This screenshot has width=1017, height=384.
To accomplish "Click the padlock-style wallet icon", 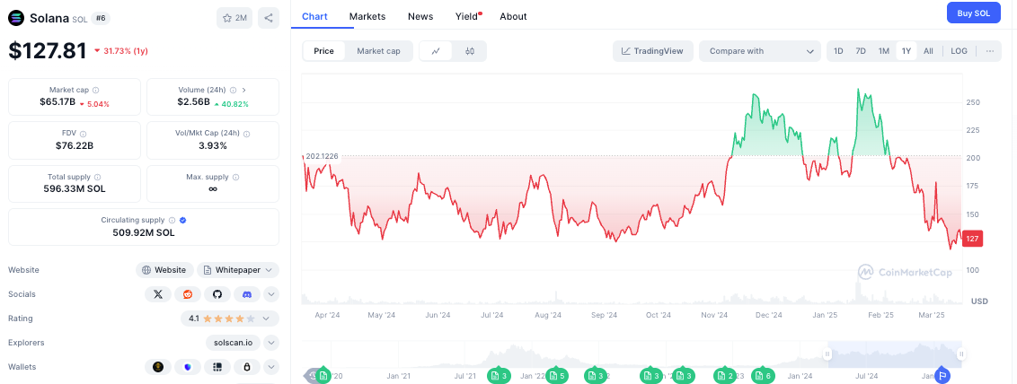I will pyautogui.click(x=247, y=367).
